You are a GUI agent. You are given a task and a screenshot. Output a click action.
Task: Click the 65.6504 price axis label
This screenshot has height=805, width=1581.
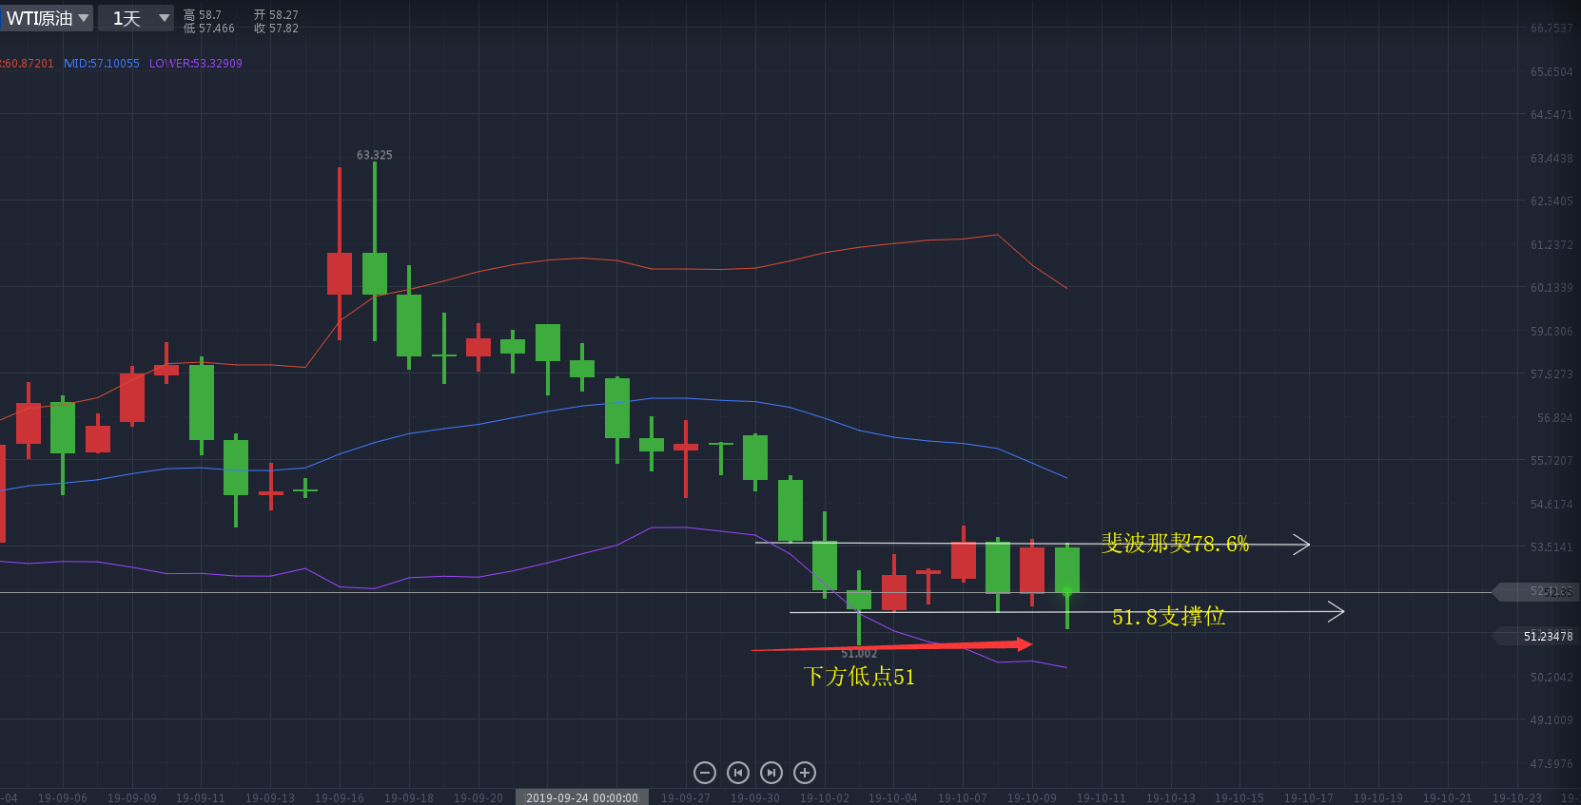click(1552, 72)
